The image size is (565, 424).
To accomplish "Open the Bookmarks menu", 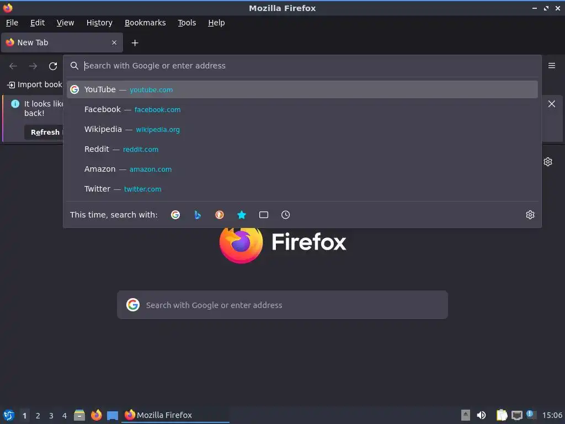I will (145, 23).
